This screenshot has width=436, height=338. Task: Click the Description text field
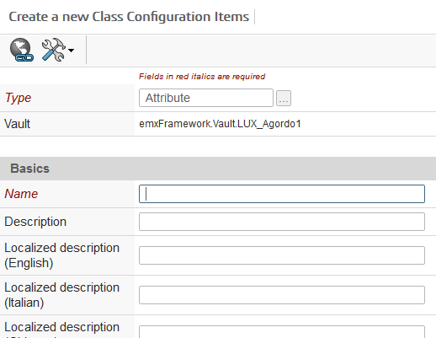[282, 222]
